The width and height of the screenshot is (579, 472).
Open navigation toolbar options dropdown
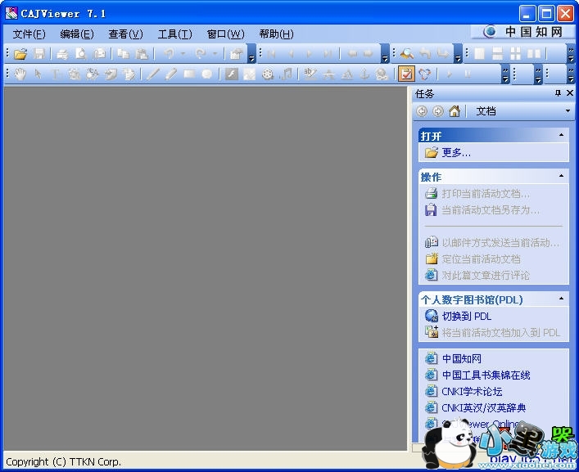[x=385, y=54]
